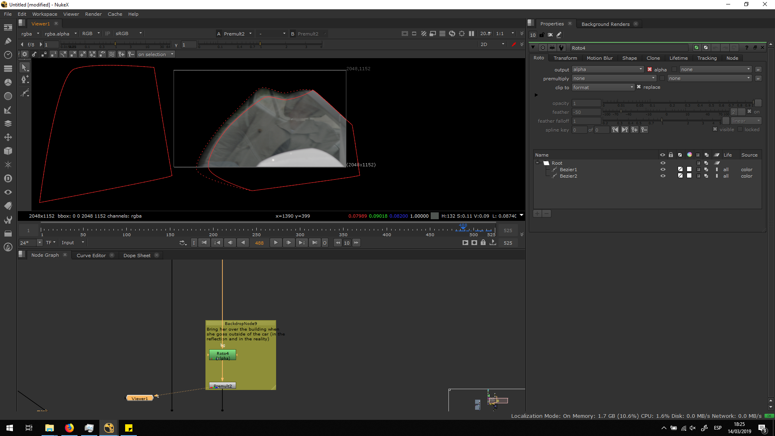Click the opacity slider track
775x436 pixels.
(x=678, y=103)
